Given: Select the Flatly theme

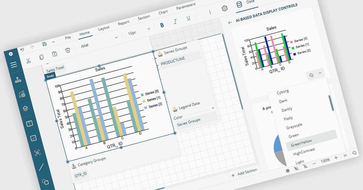Looking at the screenshot, I should (x=288, y=118).
